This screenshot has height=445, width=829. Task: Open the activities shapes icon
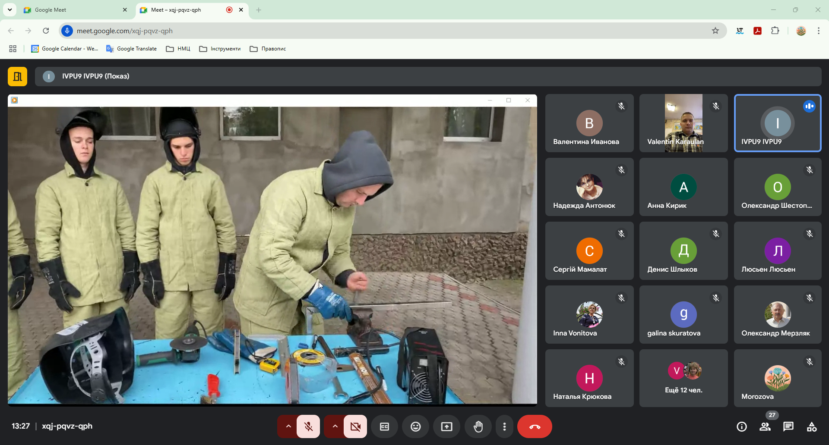(x=811, y=426)
